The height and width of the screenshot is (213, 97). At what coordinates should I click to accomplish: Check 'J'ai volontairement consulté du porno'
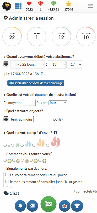coord(7,175)
